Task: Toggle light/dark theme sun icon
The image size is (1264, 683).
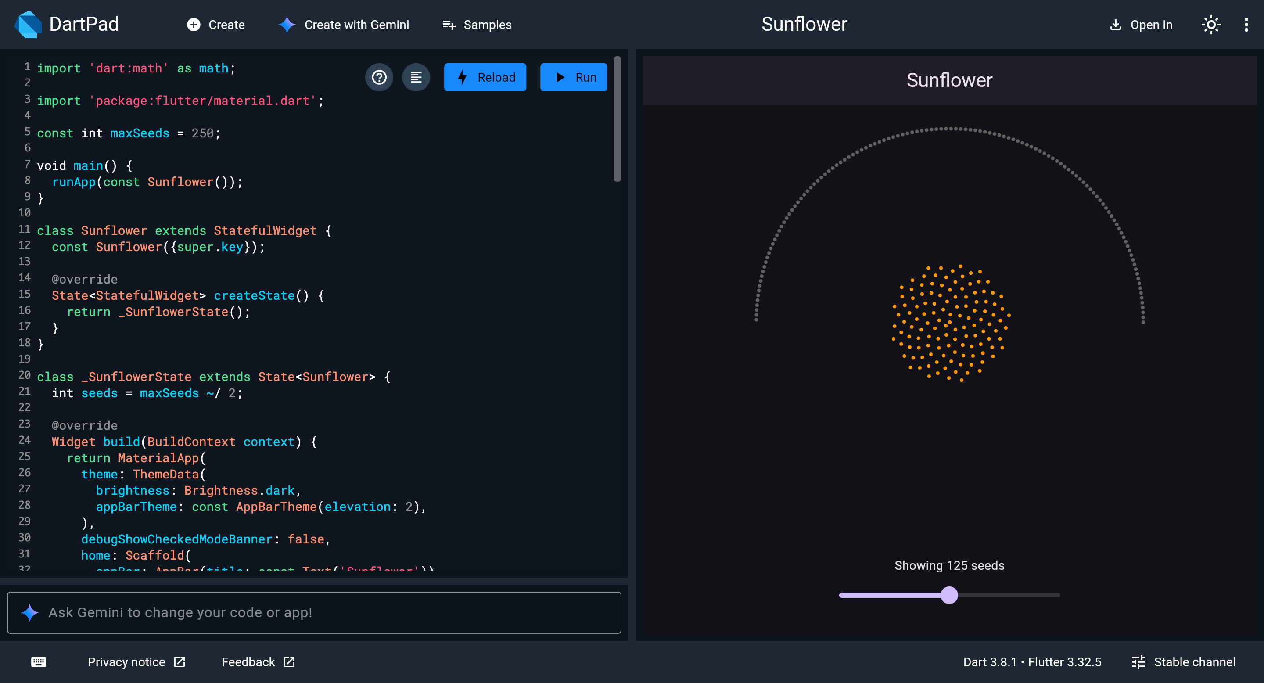Action: click(1210, 25)
